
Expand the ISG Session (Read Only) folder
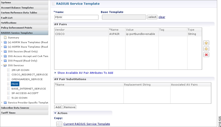[2, 51]
